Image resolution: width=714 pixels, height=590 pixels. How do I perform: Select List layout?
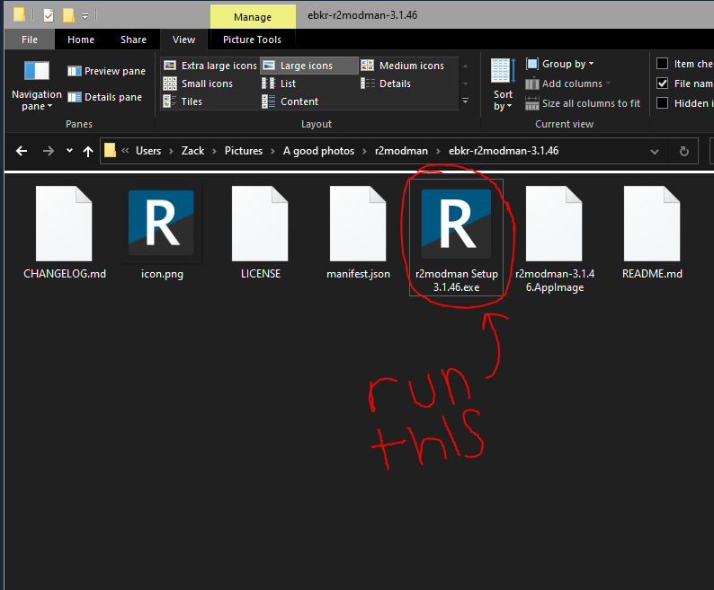(x=279, y=84)
